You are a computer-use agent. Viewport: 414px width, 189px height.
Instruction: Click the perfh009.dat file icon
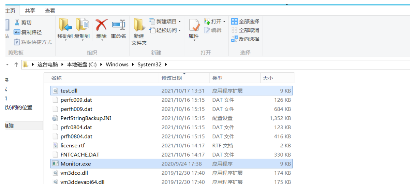(x=55, y=109)
